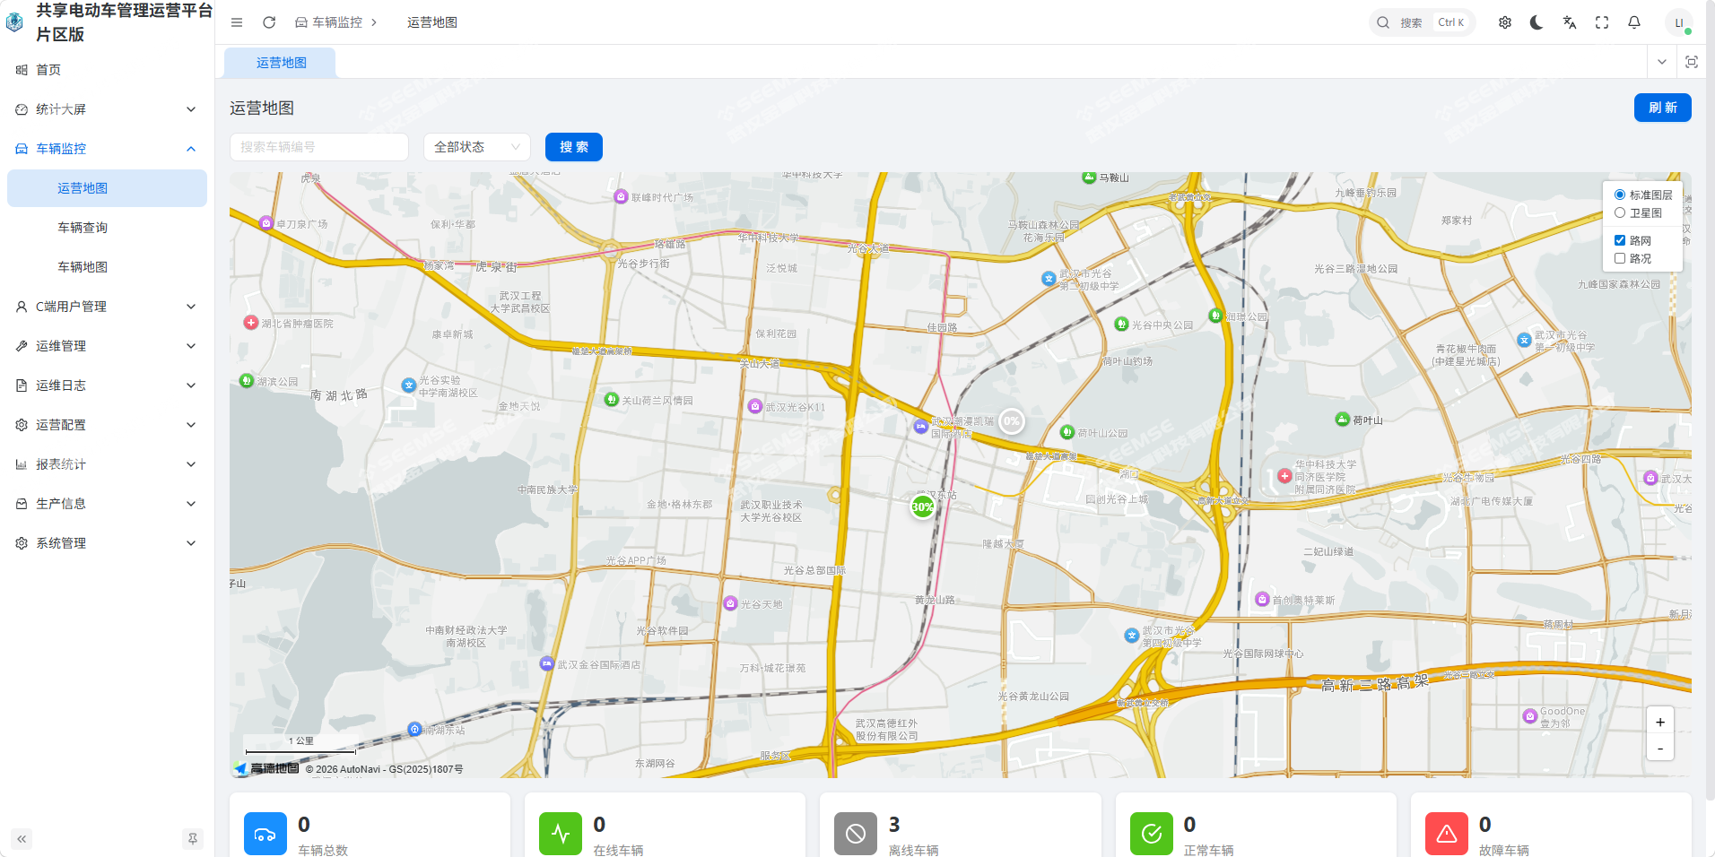Click the 运营地图 page heading
The height and width of the screenshot is (857, 1715).
[x=262, y=108]
